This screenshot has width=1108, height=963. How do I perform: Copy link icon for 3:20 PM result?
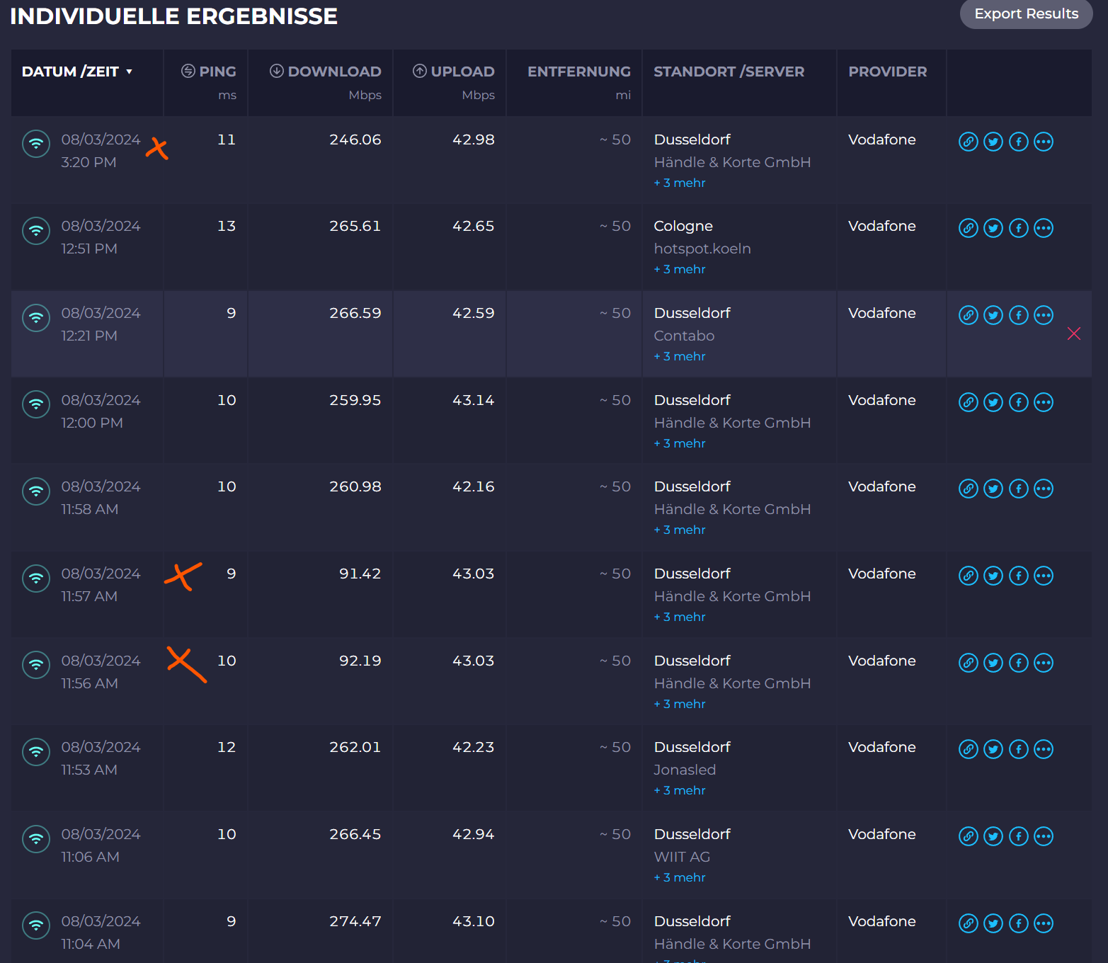coord(969,142)
